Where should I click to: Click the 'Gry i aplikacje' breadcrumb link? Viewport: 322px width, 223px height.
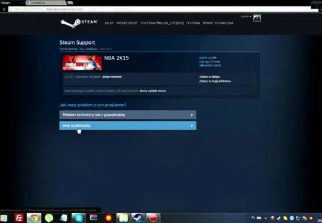(x=88, y=49)
